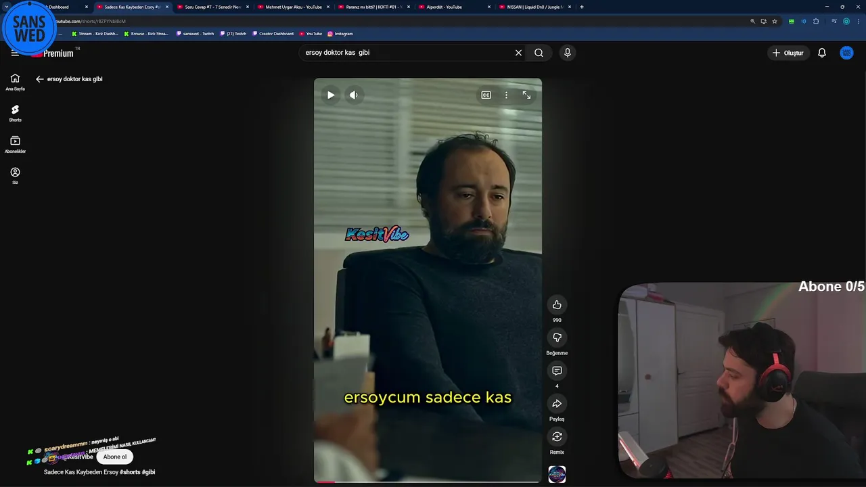Screen dimensions: 866x487
Task: Play the Shorts video
Action: pos(331,95)
